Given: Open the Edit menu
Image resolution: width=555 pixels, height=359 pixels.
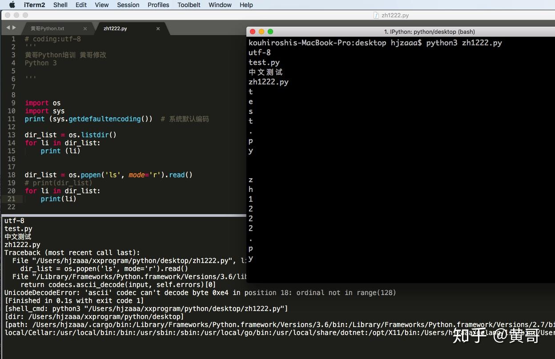Looking at the screenshot, I should [81, 5].
